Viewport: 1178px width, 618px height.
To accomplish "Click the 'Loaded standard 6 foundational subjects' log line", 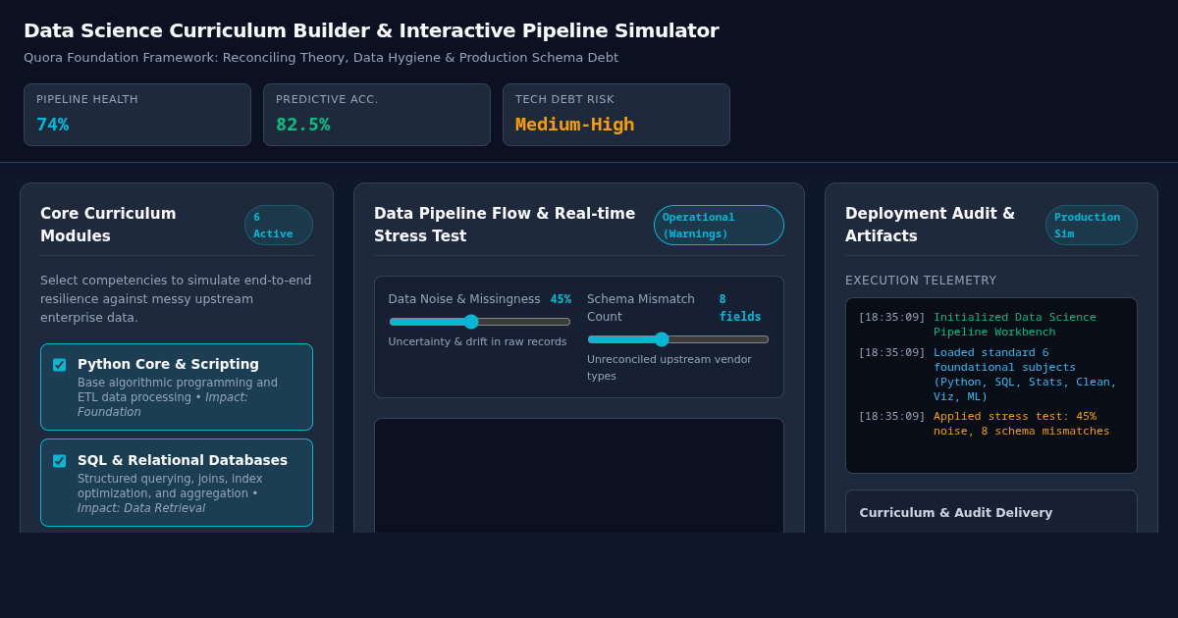I will [x=991, y=375].
